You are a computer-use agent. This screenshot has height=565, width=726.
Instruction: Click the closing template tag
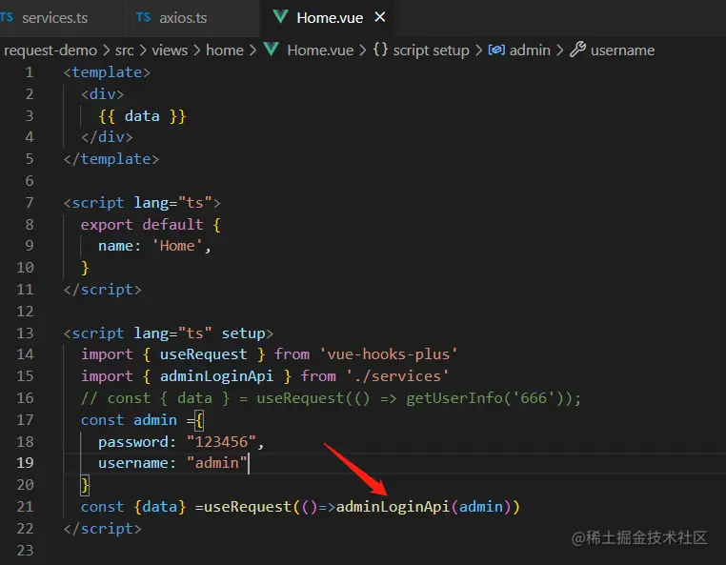tap(111, 159)
